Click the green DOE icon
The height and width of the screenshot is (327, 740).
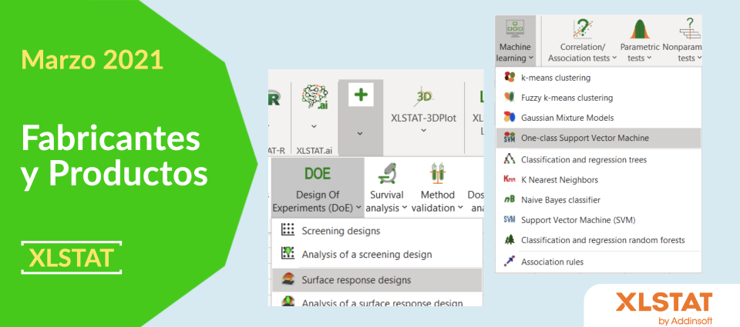click(x=318, y=173)
